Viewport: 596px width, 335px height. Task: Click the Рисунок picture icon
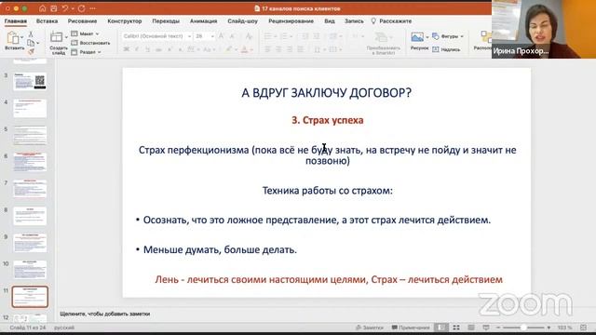[x=417, y=37]
